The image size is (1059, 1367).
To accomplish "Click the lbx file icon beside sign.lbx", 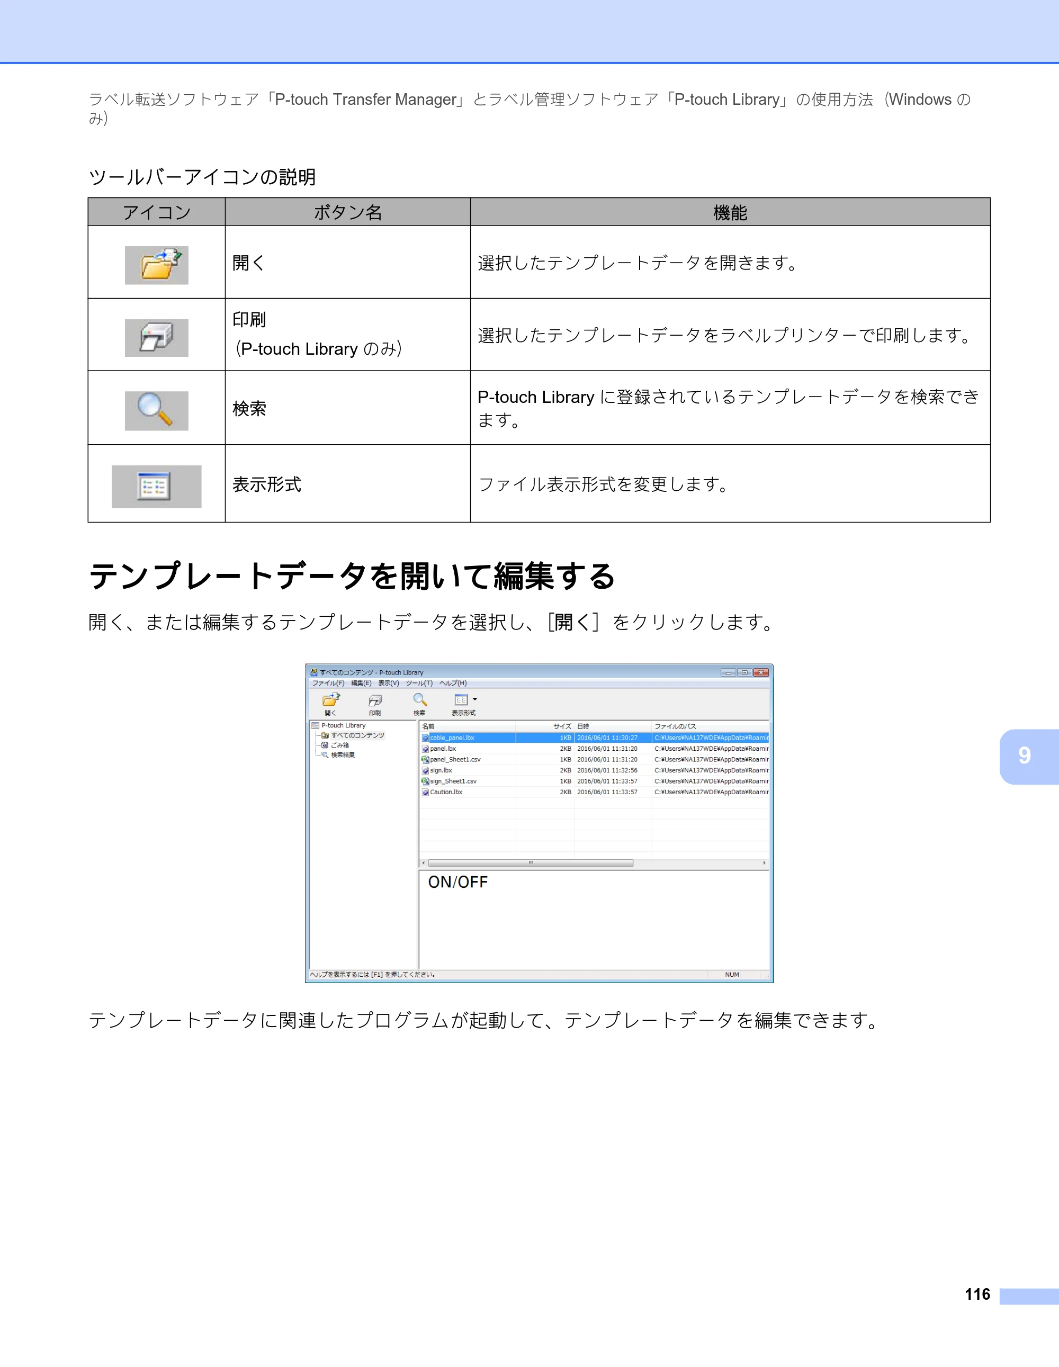I will (426, 770).
